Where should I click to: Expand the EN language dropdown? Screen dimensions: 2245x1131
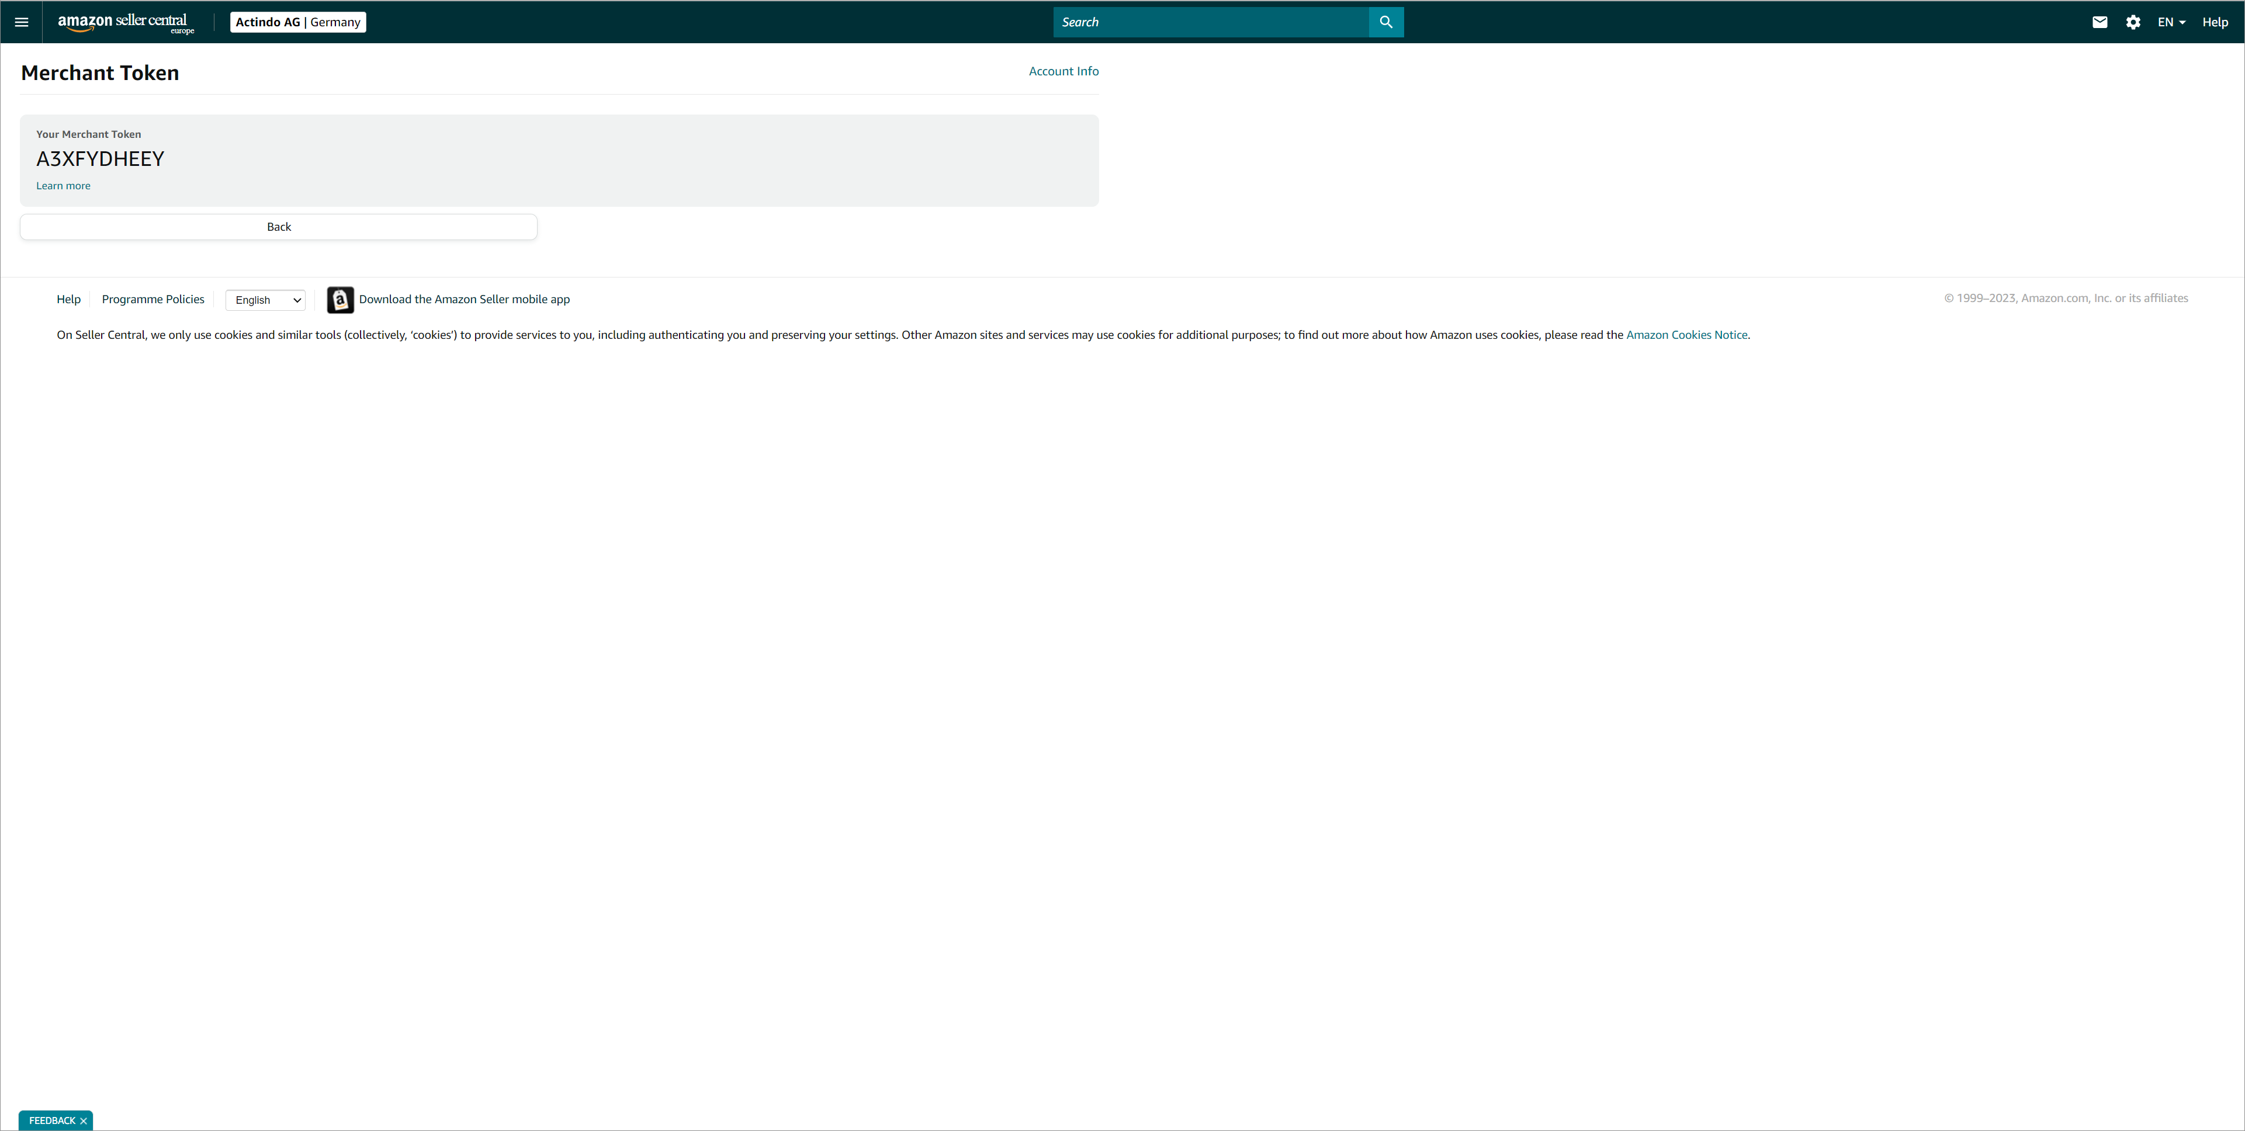coord(2171,22)
